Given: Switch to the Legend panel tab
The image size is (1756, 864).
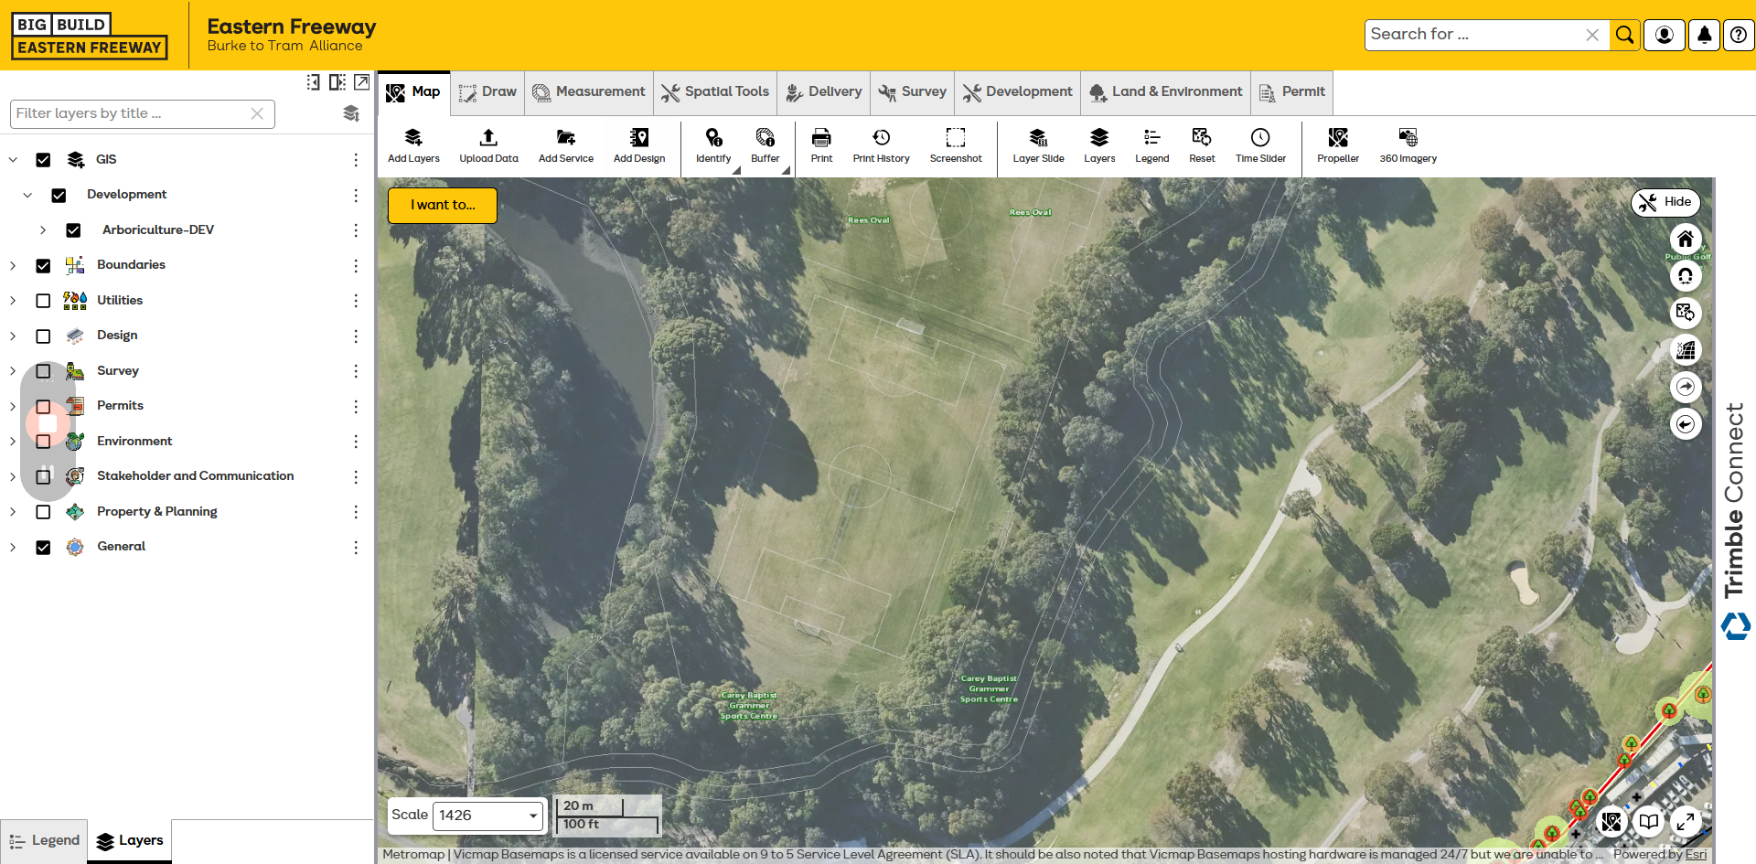Looking at the screenshot, I should pyautogui.click(x=45, y=841).
